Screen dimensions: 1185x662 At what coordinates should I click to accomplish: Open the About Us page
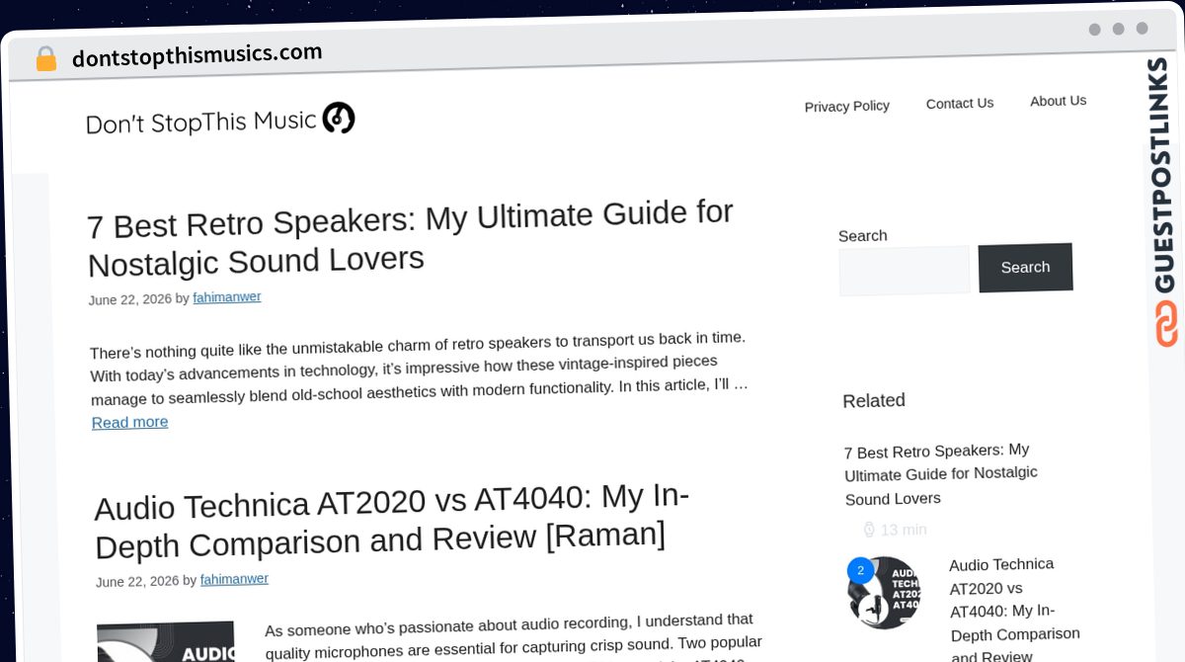point(1058,101)
